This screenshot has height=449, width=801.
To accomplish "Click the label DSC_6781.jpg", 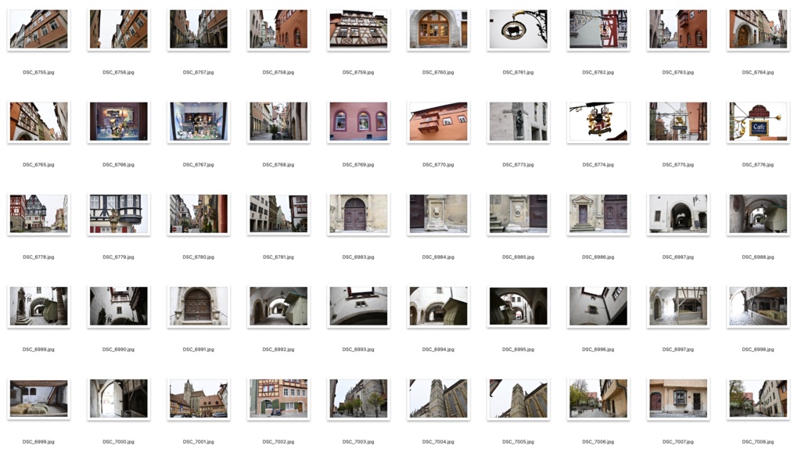I will (278, 257).
